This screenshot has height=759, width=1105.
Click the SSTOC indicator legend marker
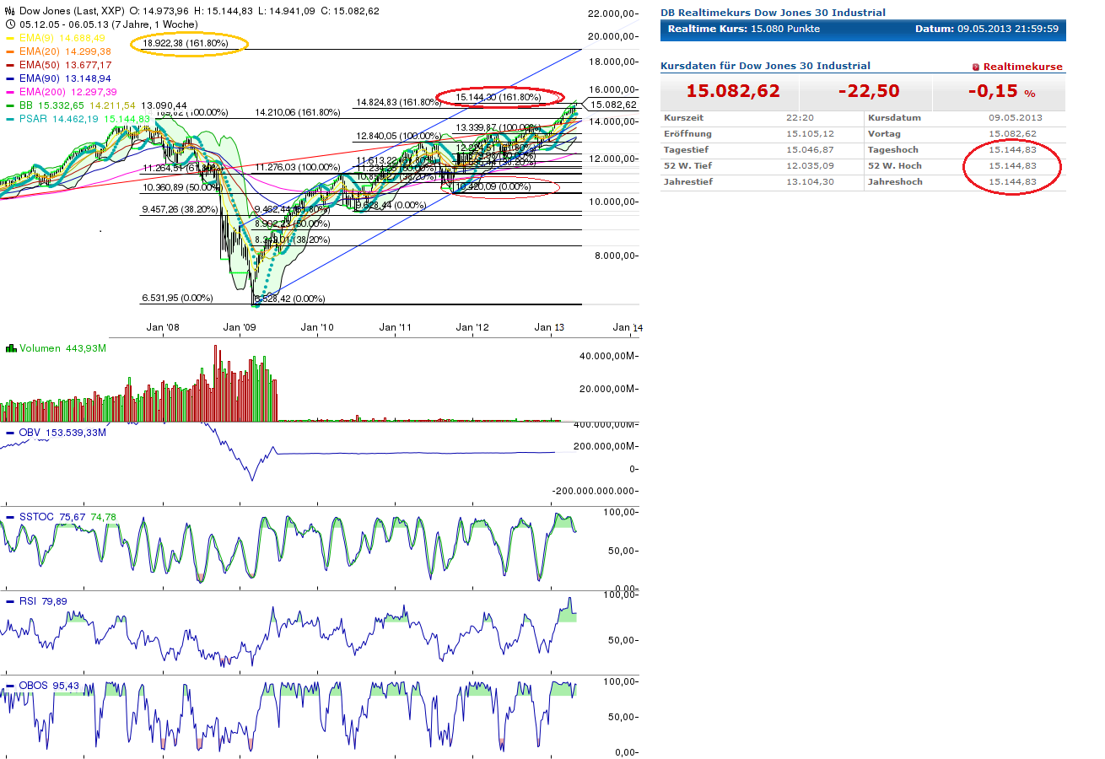tap(11, 517)
